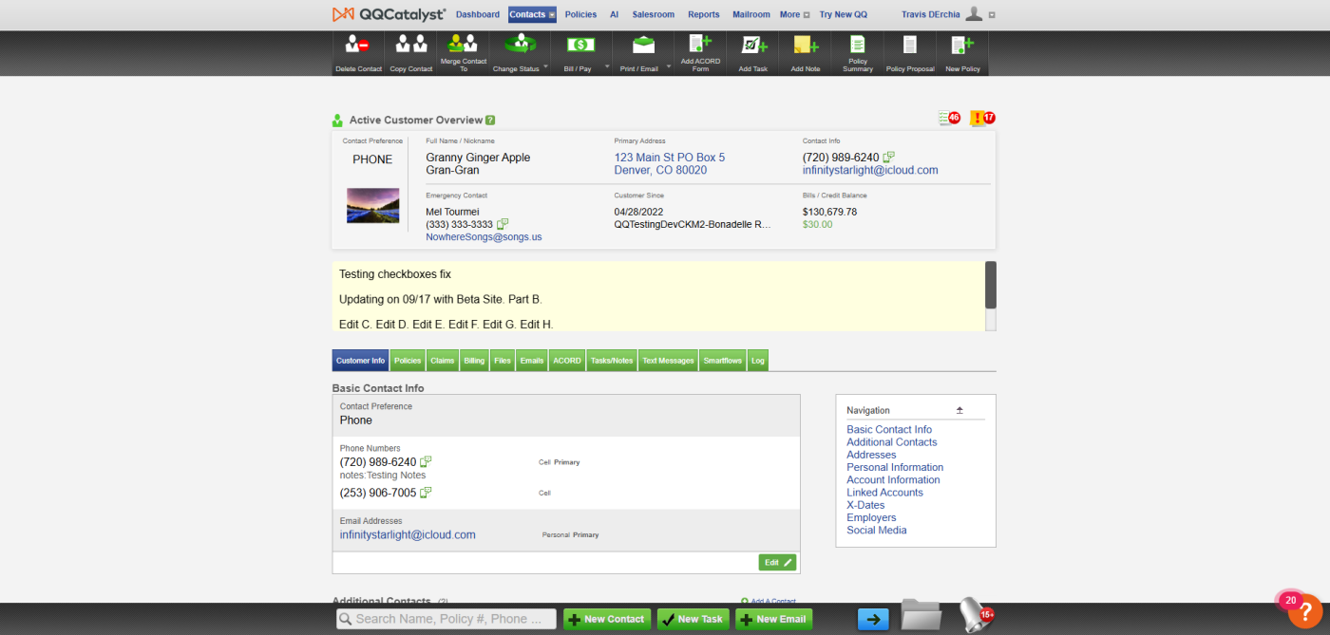Click the Delete Contact toolbar icon
Screen dimensions: 1330x635
(358, 45)
